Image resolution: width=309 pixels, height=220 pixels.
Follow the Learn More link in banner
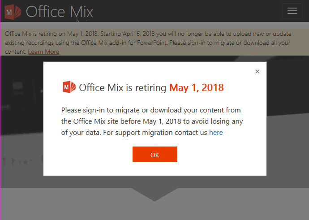click(43, 52)
